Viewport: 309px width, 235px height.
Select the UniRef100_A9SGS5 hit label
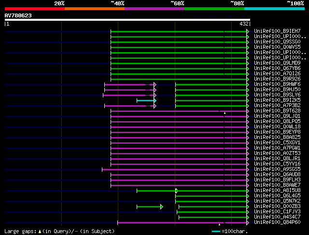pos(277,169)
